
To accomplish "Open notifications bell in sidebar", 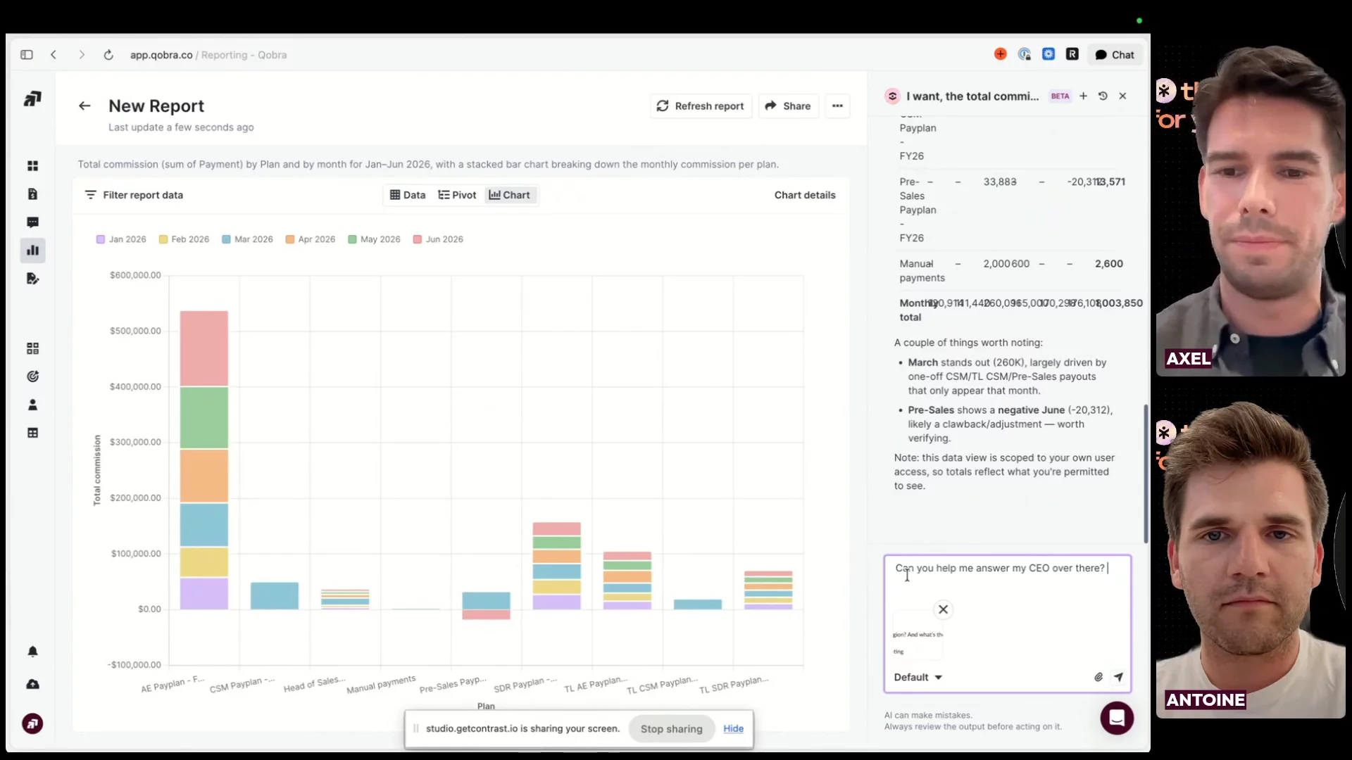I will click(32, 652).
